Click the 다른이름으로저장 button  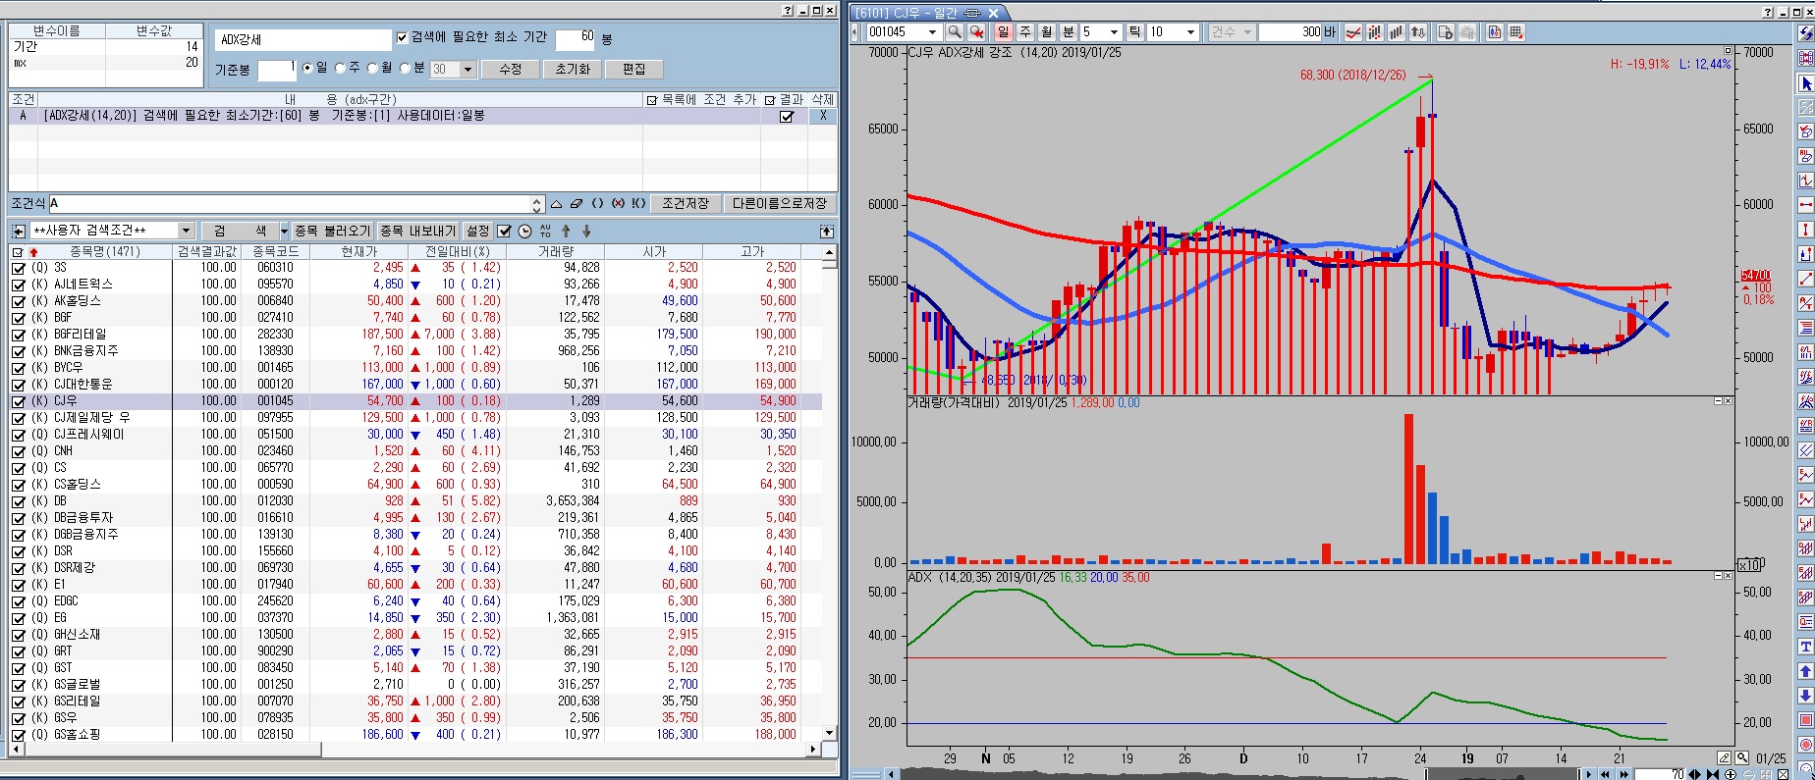780,204
